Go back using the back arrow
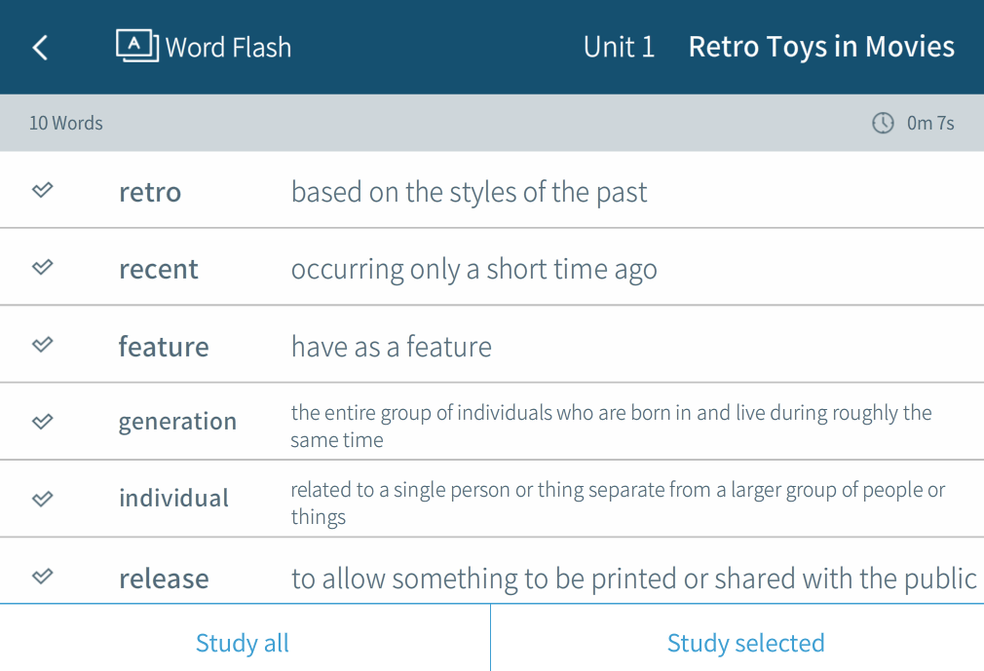 [40, 48]
